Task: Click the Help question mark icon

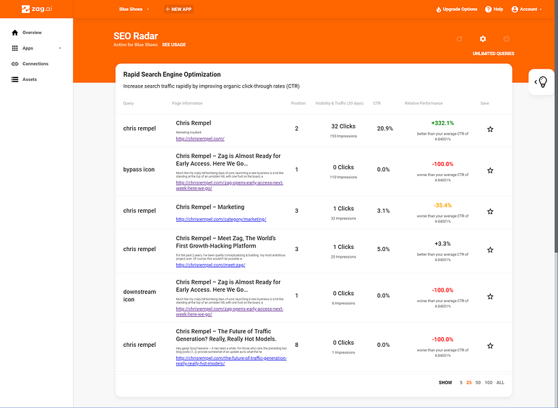Action: tap(488, 10)
